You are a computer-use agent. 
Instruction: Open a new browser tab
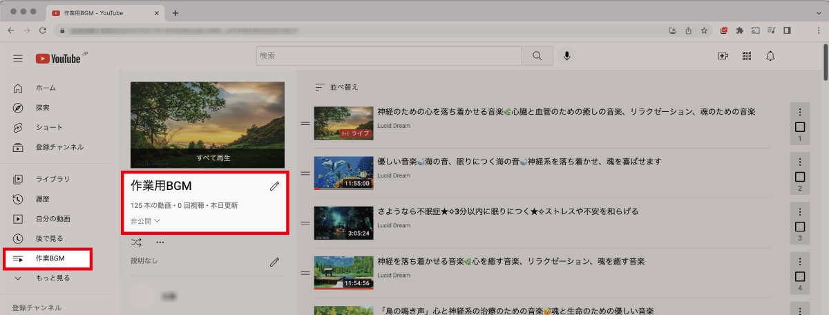click(175, 13)
